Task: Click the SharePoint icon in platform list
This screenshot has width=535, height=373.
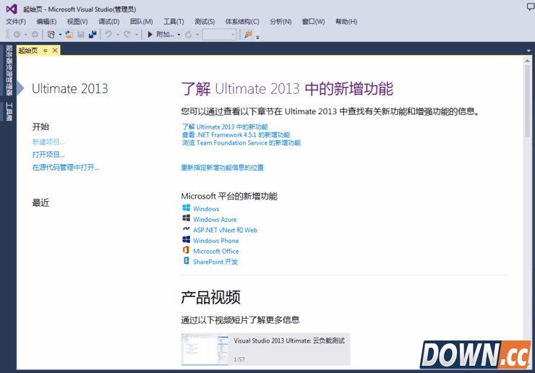Action: coord(187,262)
